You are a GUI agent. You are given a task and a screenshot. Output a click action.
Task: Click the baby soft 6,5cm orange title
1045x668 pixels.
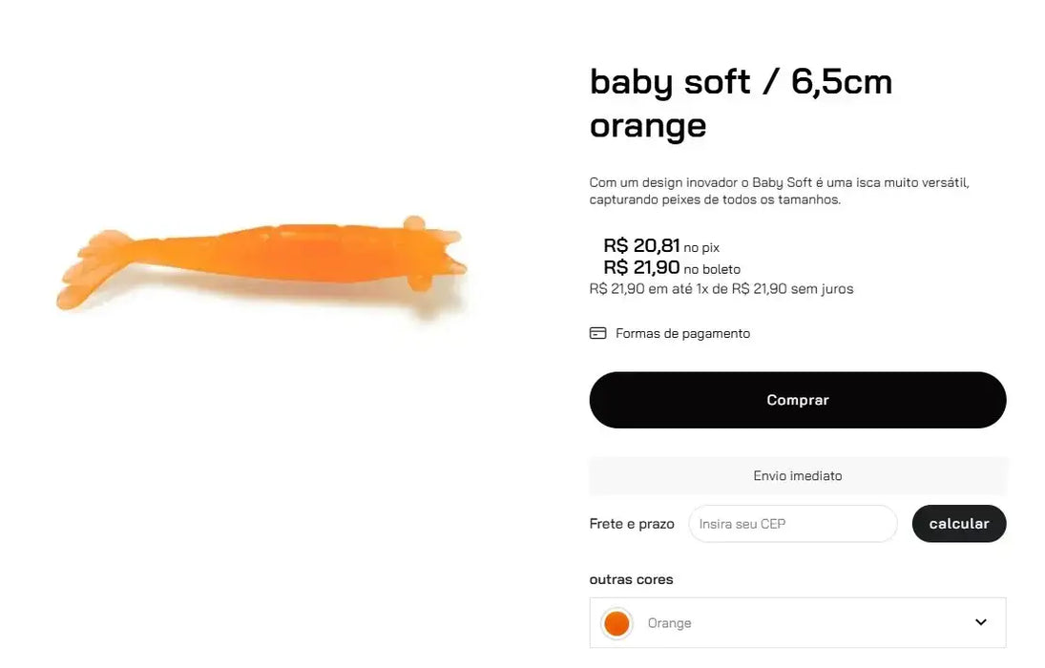pyautogui.click(x=741, y=103)
